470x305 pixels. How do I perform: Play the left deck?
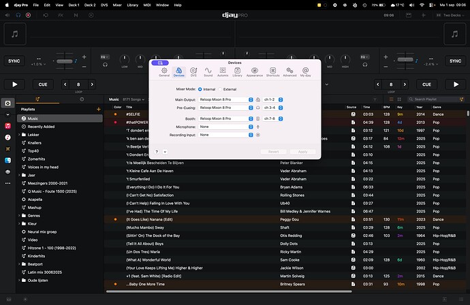tap(14, 84)
